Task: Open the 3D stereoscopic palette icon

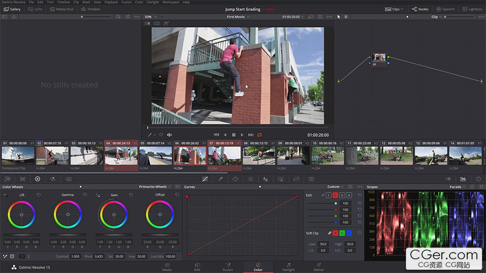Action: (x=311, y=179)
